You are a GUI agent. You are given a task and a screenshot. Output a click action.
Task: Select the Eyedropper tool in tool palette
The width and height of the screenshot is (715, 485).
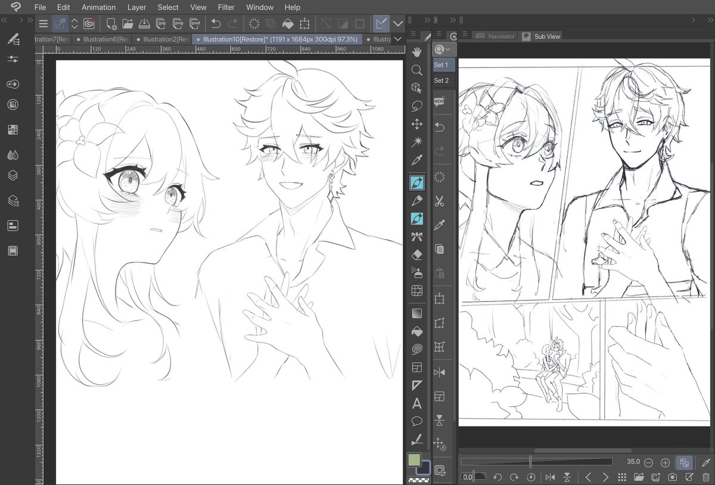pos(417,160)
